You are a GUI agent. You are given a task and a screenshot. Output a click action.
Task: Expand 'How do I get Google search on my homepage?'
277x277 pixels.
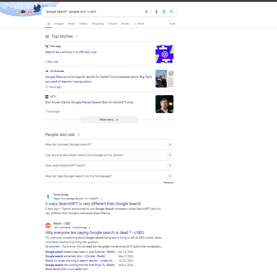point(109,176)
